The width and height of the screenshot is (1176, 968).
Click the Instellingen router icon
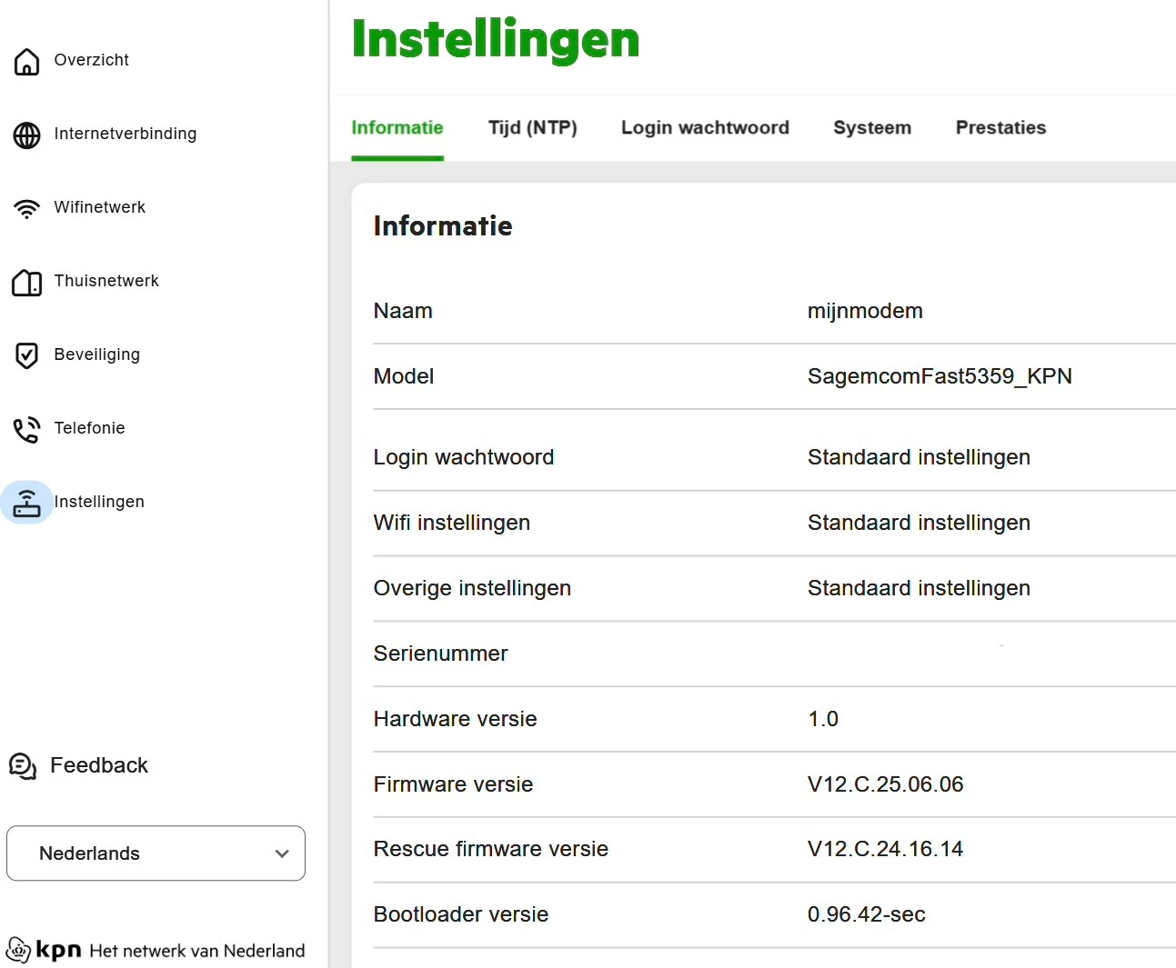point(26,503)
